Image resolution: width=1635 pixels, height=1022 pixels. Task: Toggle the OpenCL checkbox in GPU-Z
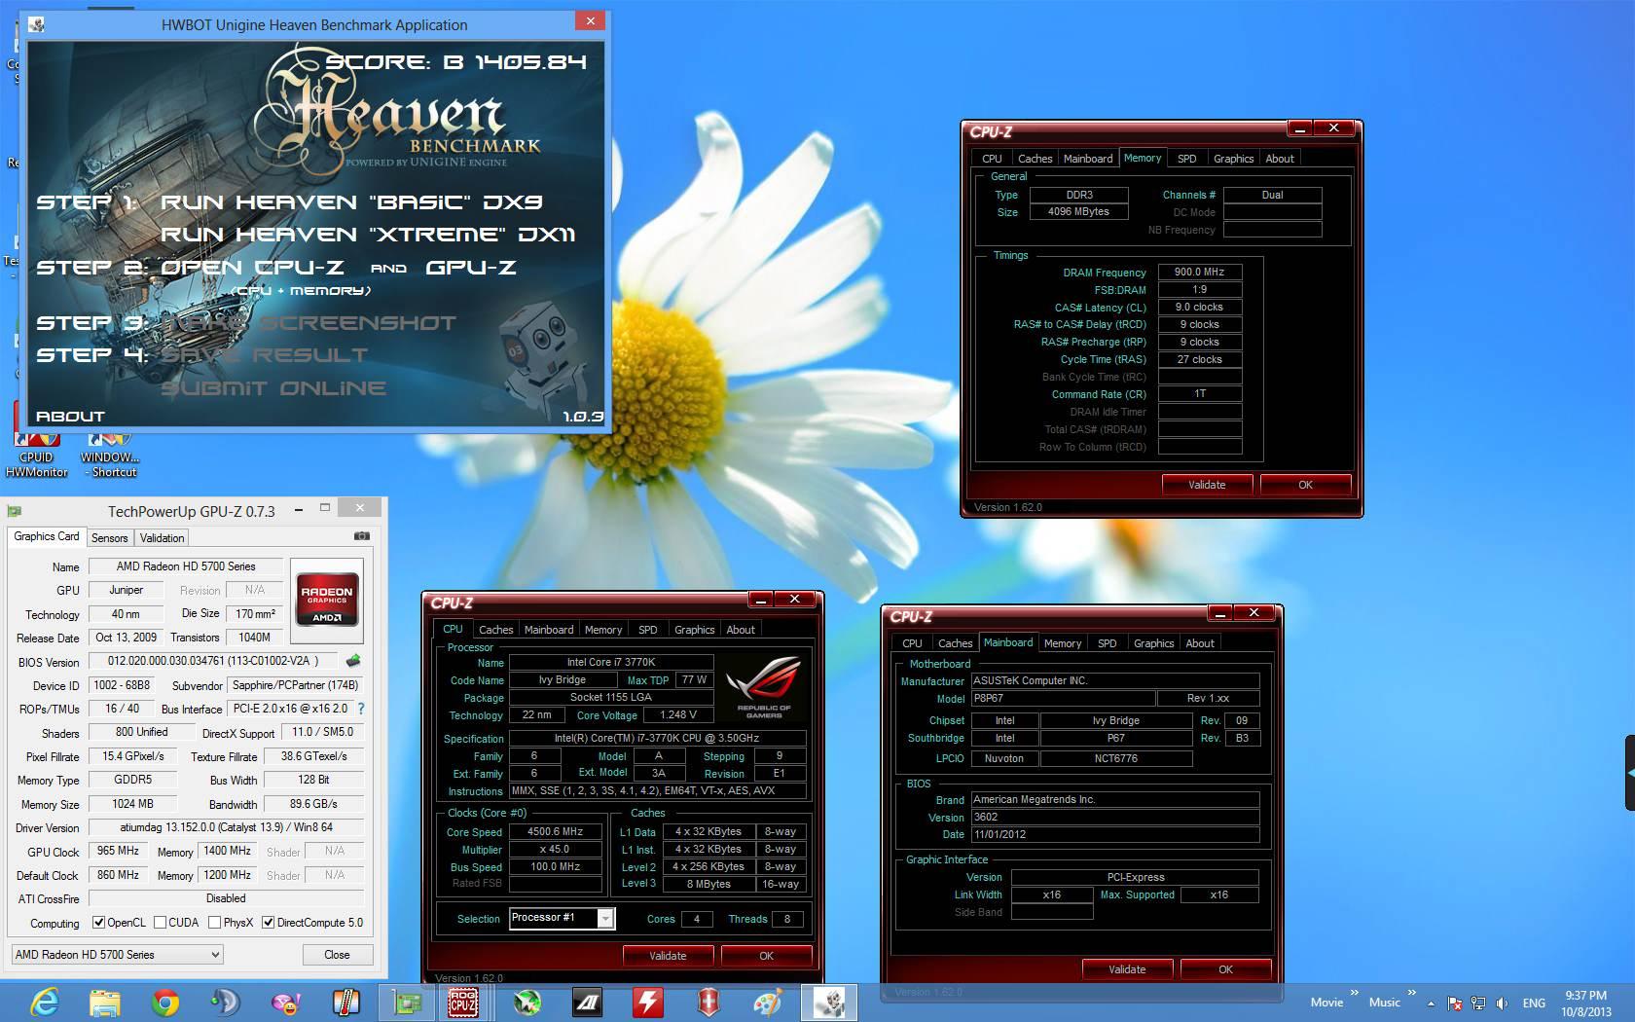tap(98, 923)
